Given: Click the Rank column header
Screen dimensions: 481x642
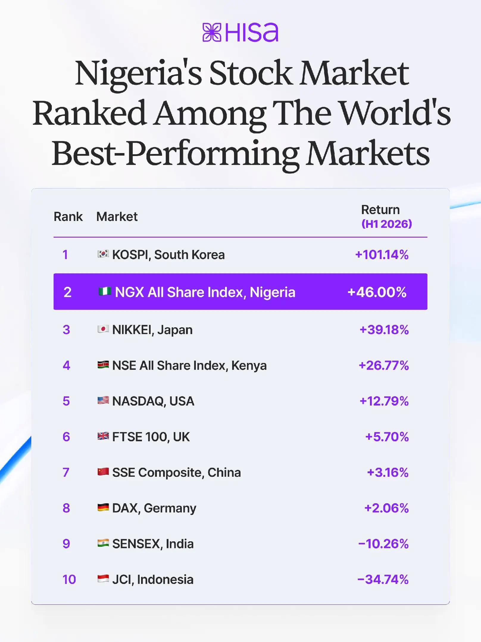Looking at the screenshot, I should (x=68, y=216).
